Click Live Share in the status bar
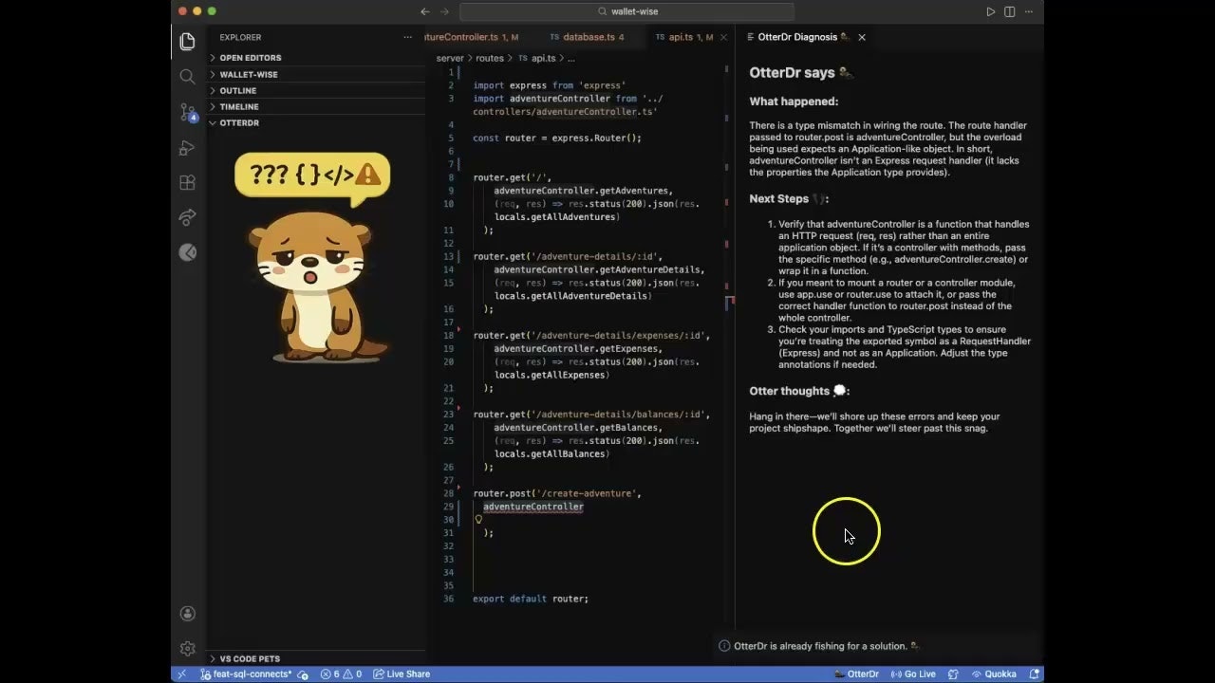 (402, 674)
